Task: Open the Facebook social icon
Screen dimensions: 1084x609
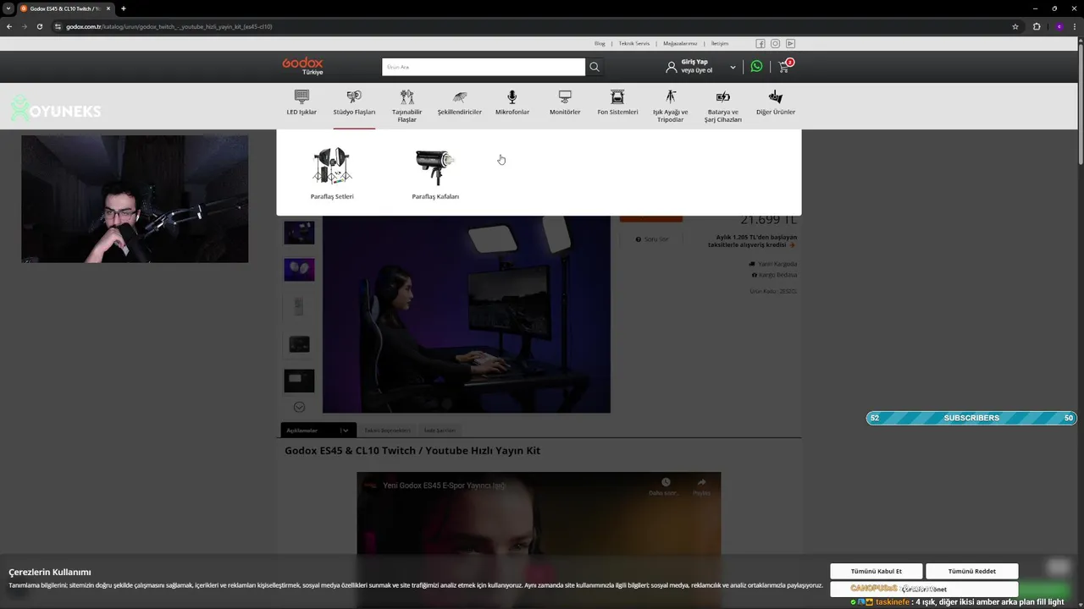Action: 760,43
